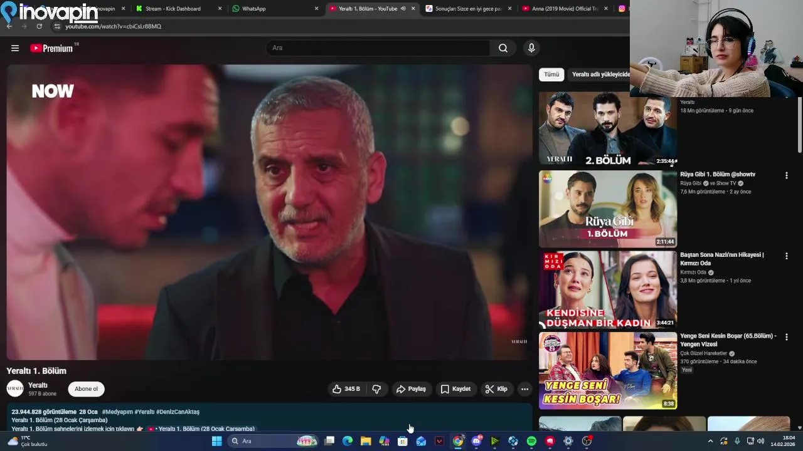Close the Stream - Kick Dashboard tab

pyautogui.click(x=220, y=9)
